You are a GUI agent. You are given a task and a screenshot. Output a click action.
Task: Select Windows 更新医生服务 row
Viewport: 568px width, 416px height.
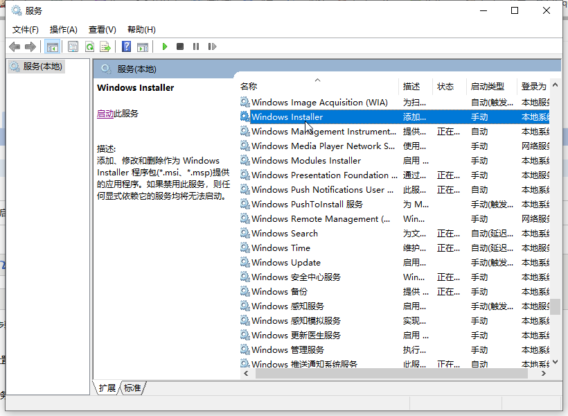395,335
